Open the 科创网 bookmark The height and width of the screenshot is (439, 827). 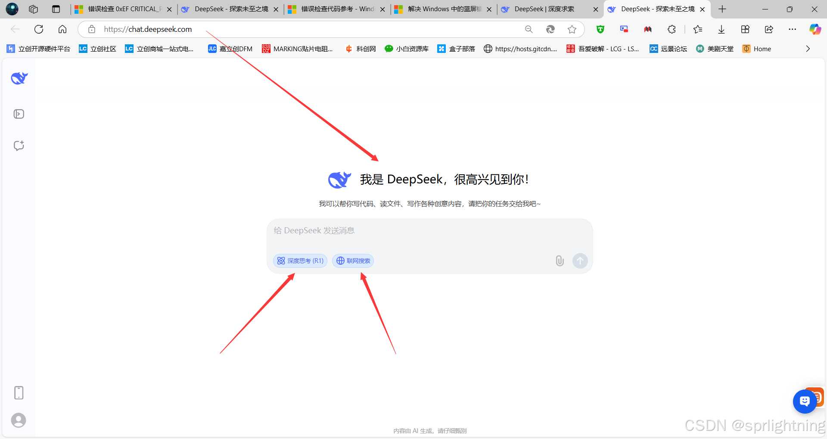tap(361, 49)
